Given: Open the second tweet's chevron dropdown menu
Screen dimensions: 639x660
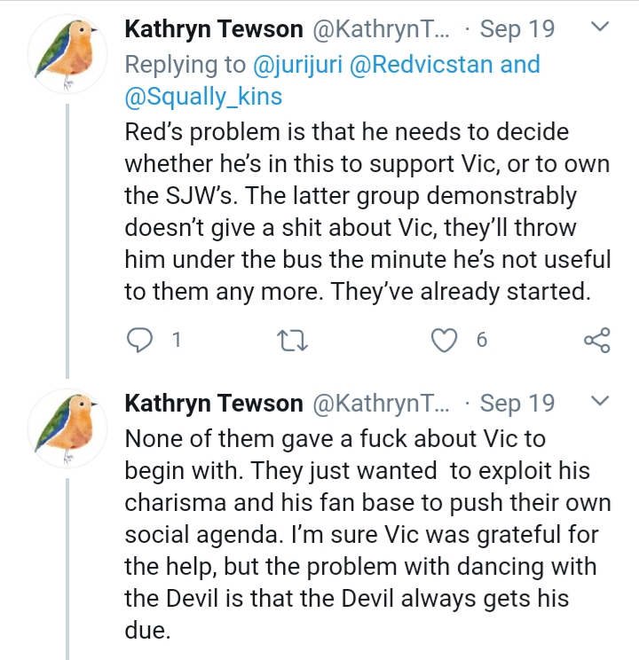Looking at the screenshot, I should coord(600,400).
